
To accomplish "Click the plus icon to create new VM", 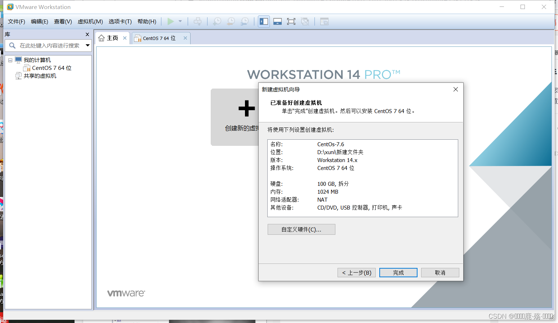I will (247, 108).
